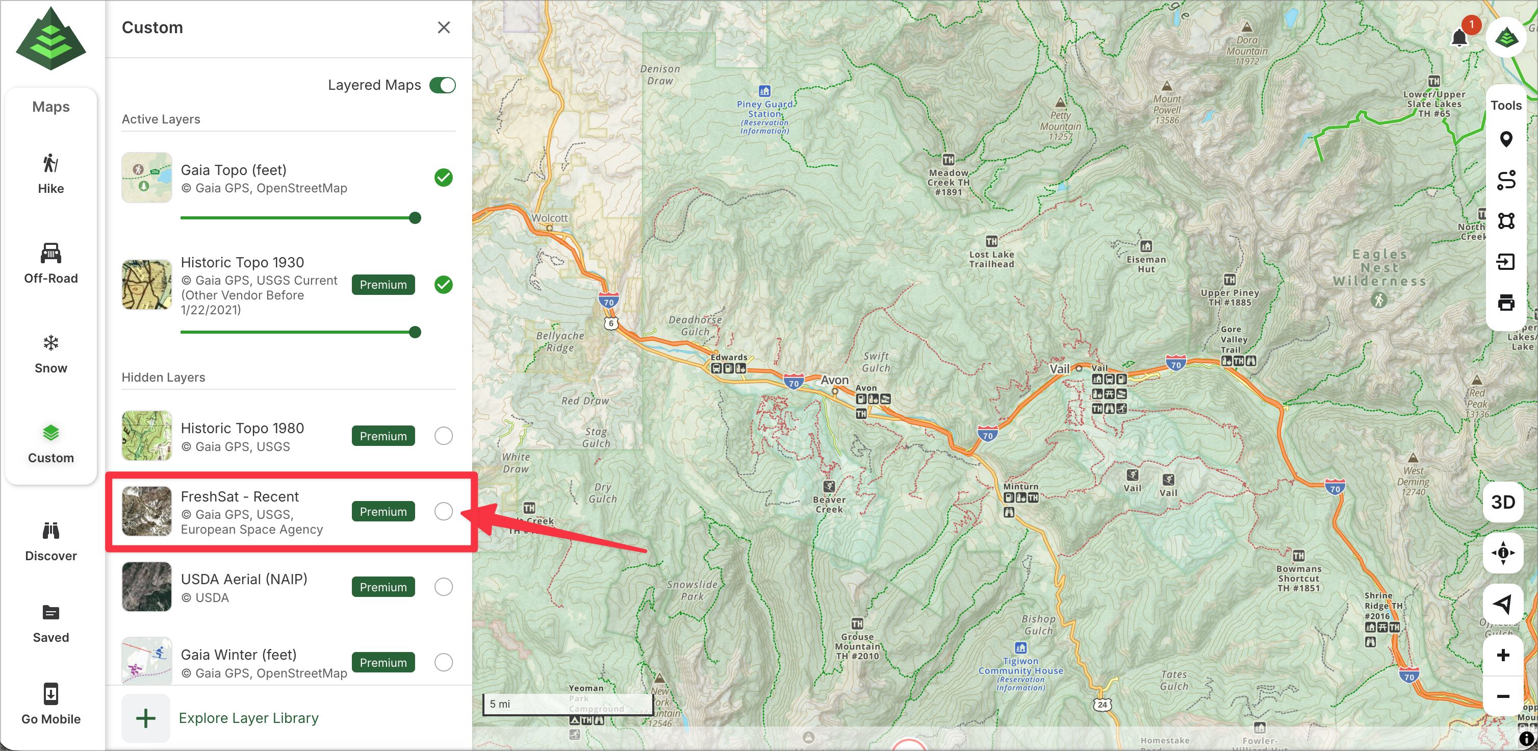This screenshot has width=1538, height=751.
Task: Switch map to 3D view
Action: click(x=1503, y=502)
